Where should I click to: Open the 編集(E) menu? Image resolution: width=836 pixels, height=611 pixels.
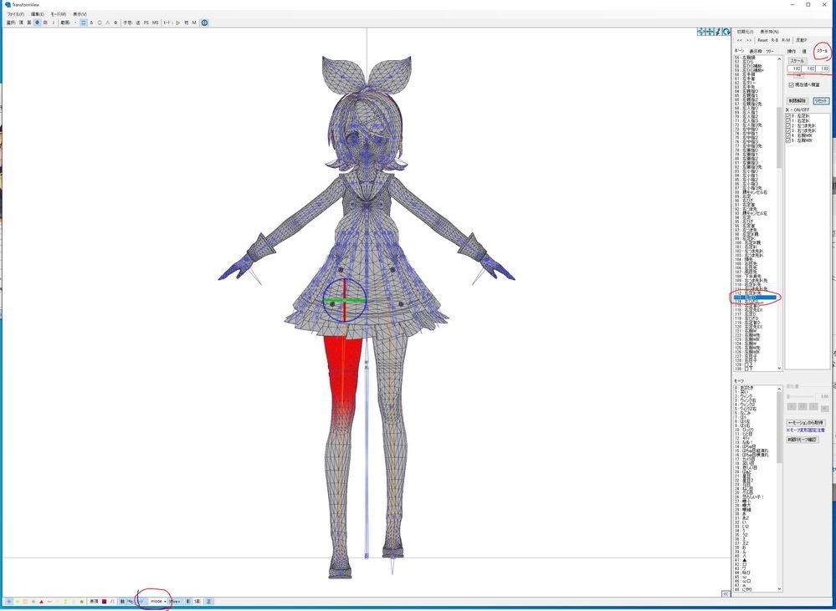[38, 14]
